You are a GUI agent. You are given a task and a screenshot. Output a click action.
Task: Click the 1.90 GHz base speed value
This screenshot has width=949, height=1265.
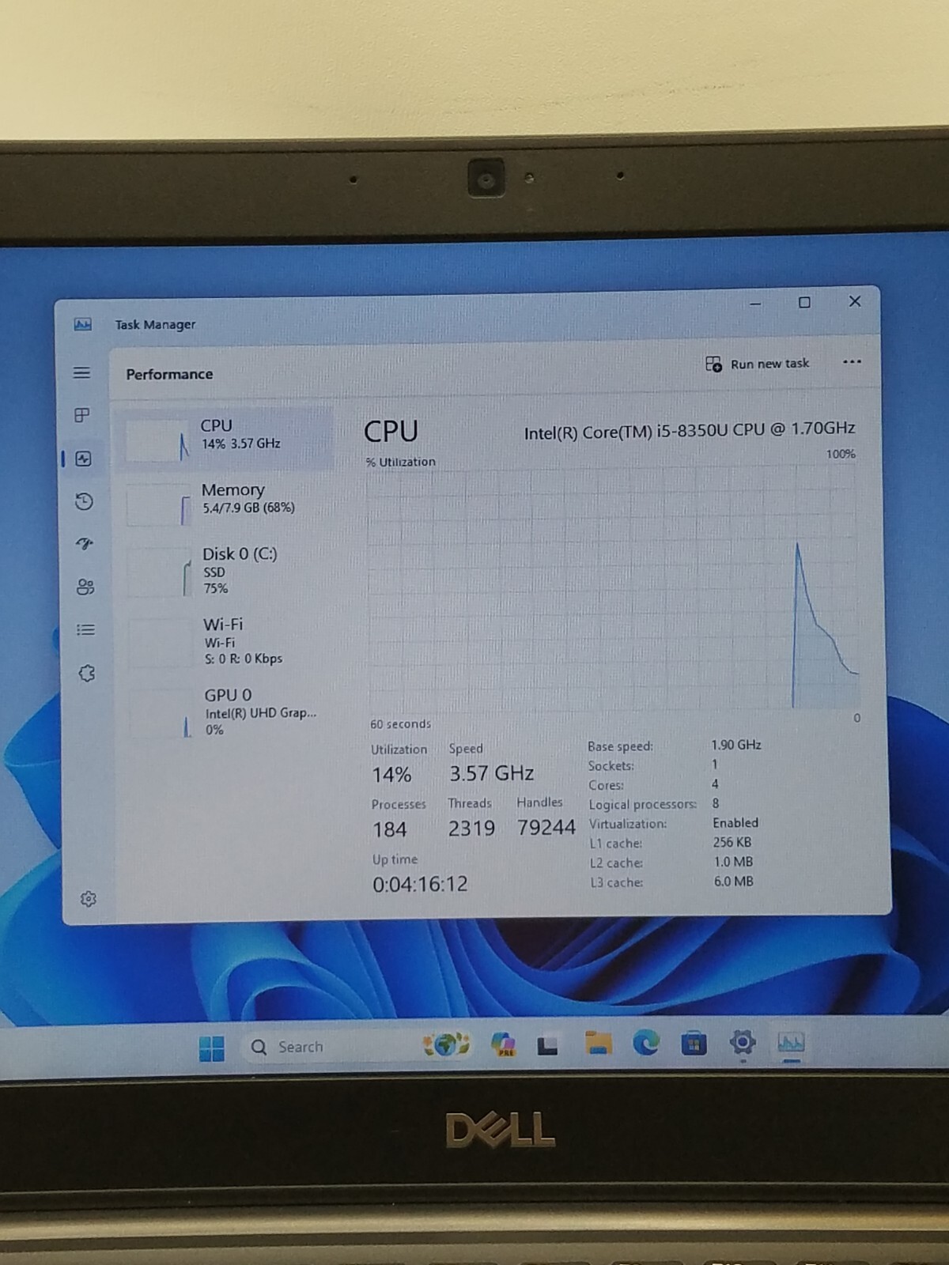[x=736, y=745]
